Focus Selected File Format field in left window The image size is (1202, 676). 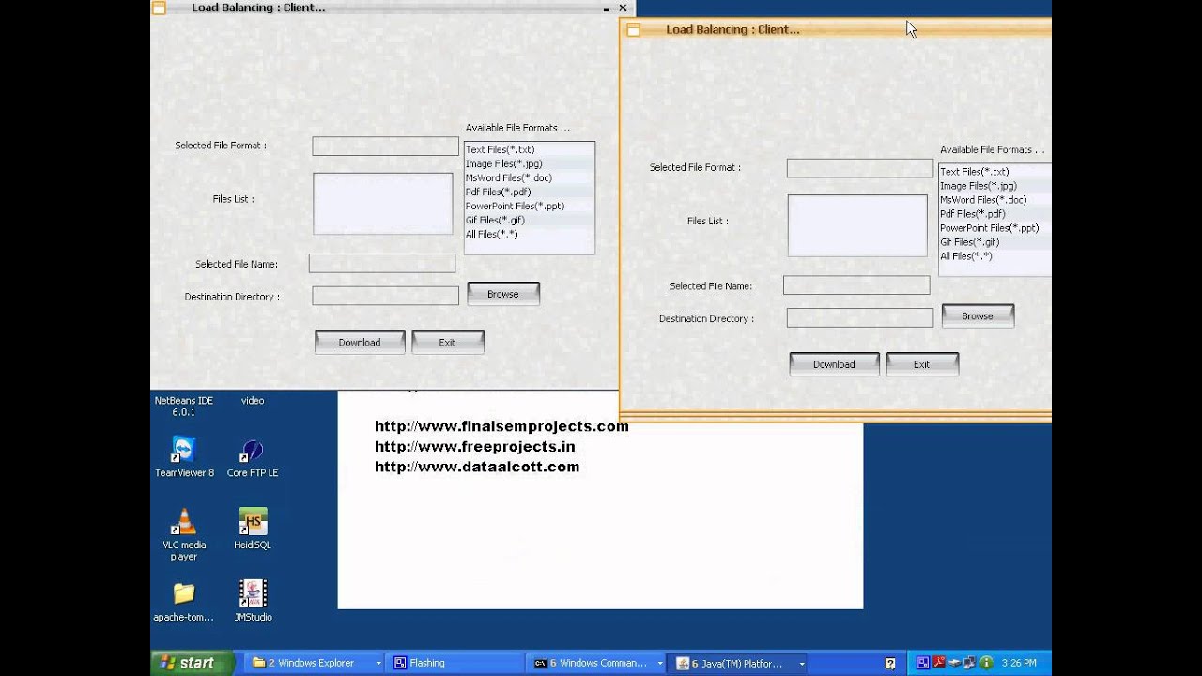[385, 146]
